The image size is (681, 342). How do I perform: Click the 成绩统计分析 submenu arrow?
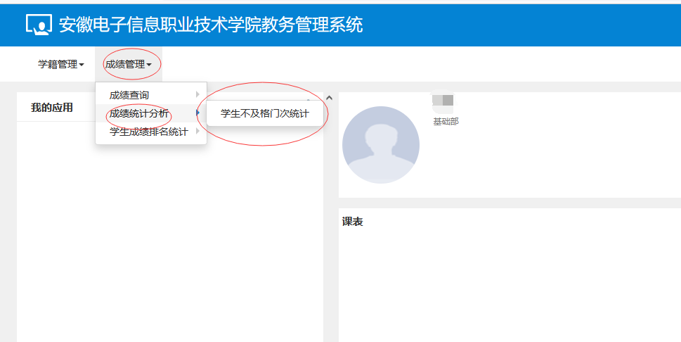point(197,113)
